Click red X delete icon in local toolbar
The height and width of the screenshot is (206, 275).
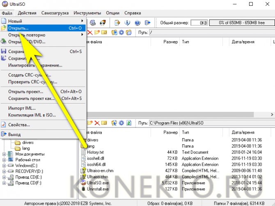pyautogui.click(x=97, y=123)
